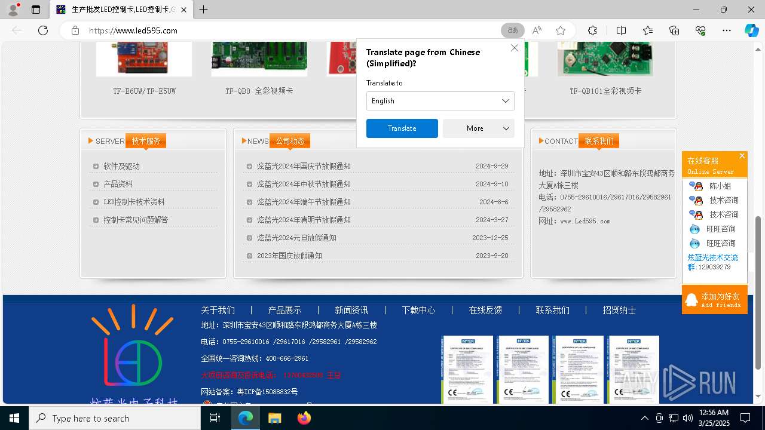
Task: Open 炫蓝光2024年清明节放假通知 news
Action: [x=304, y=220]
